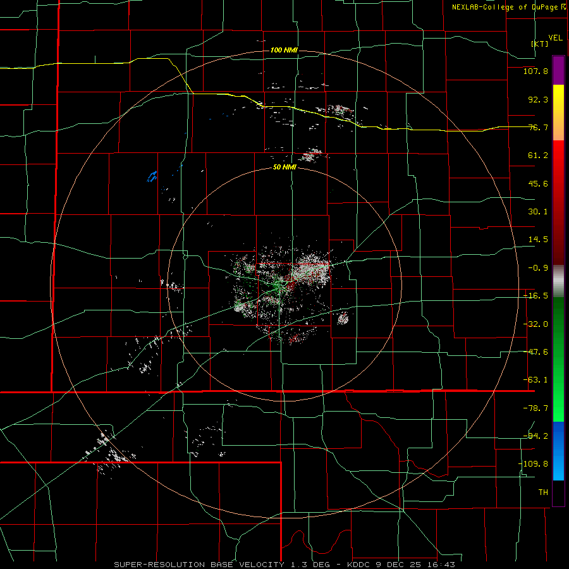Click the 100 NMI range ring label
Image resolution: width=569 pixels, height=569 pixels.
(x=284, y=50)
